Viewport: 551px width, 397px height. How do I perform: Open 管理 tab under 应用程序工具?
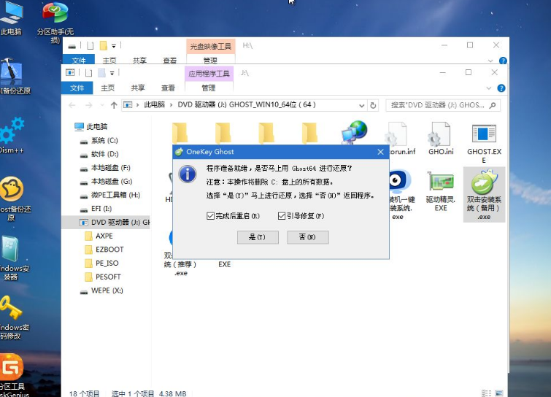tap(209, 88)
